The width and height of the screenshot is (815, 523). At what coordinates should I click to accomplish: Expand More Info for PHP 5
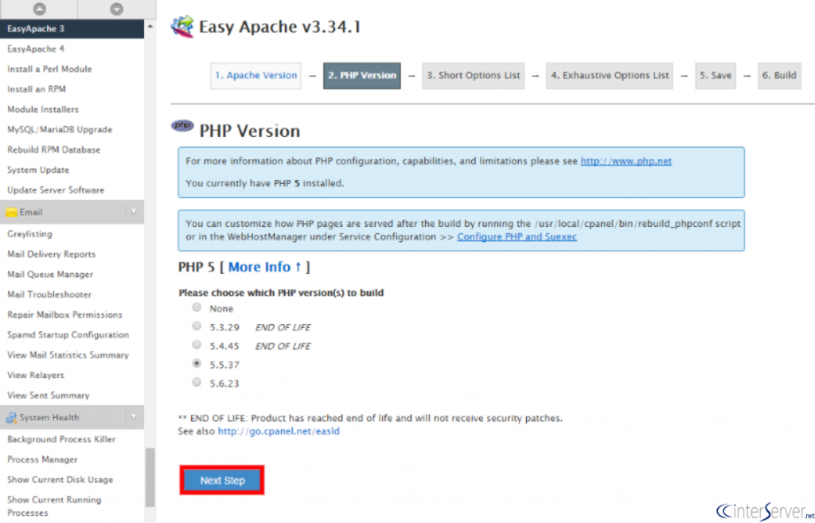coord(264,267)
